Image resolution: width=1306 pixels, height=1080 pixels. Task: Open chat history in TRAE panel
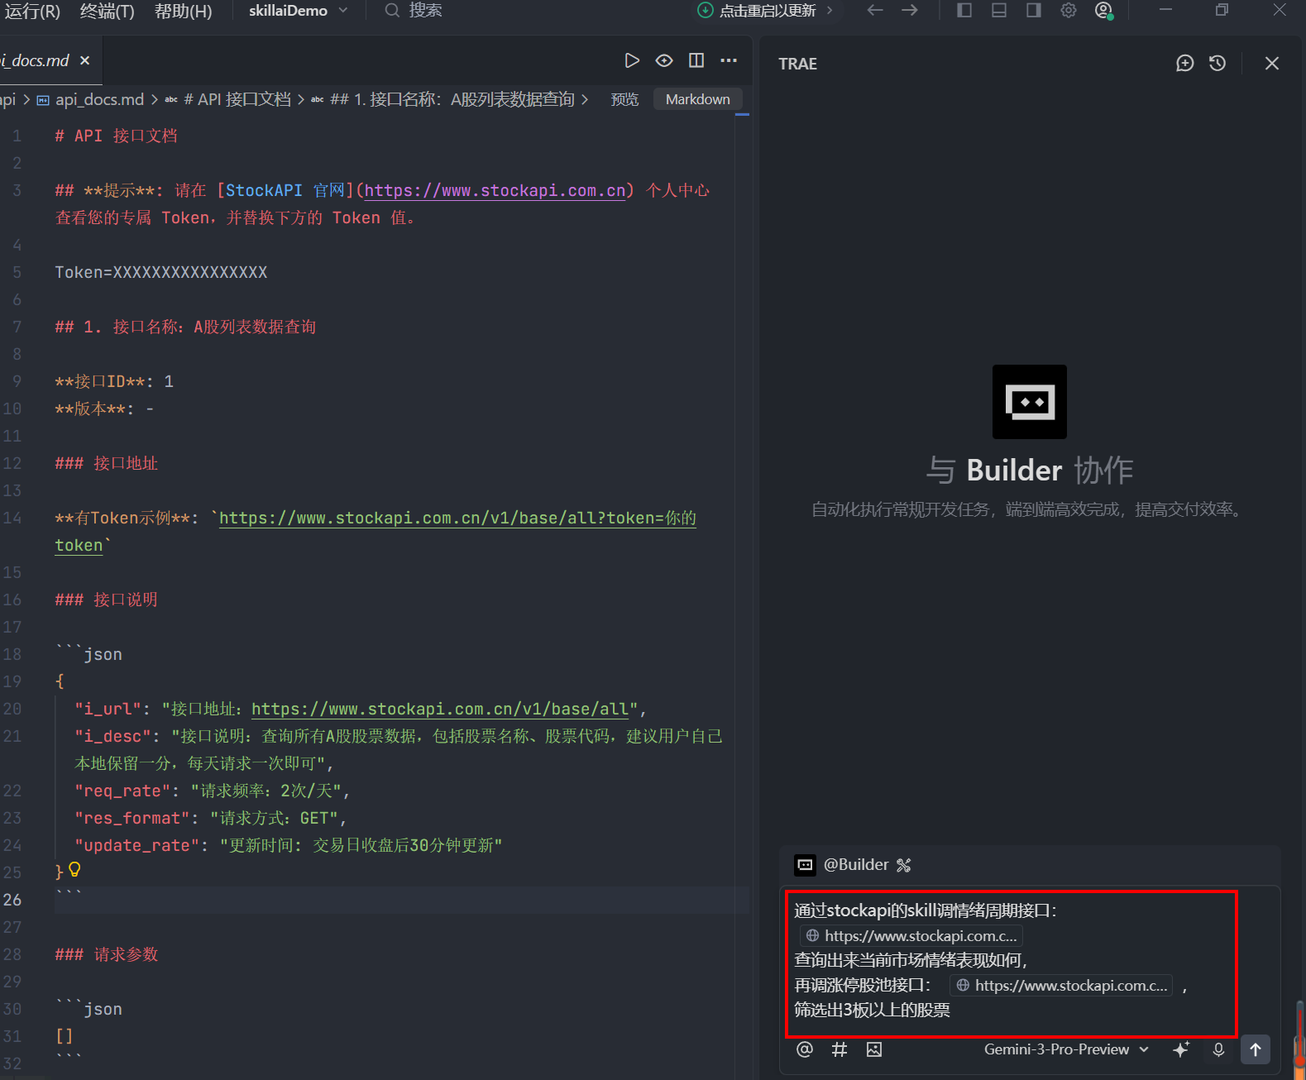pyautogui.click(x=1217, y=64)
